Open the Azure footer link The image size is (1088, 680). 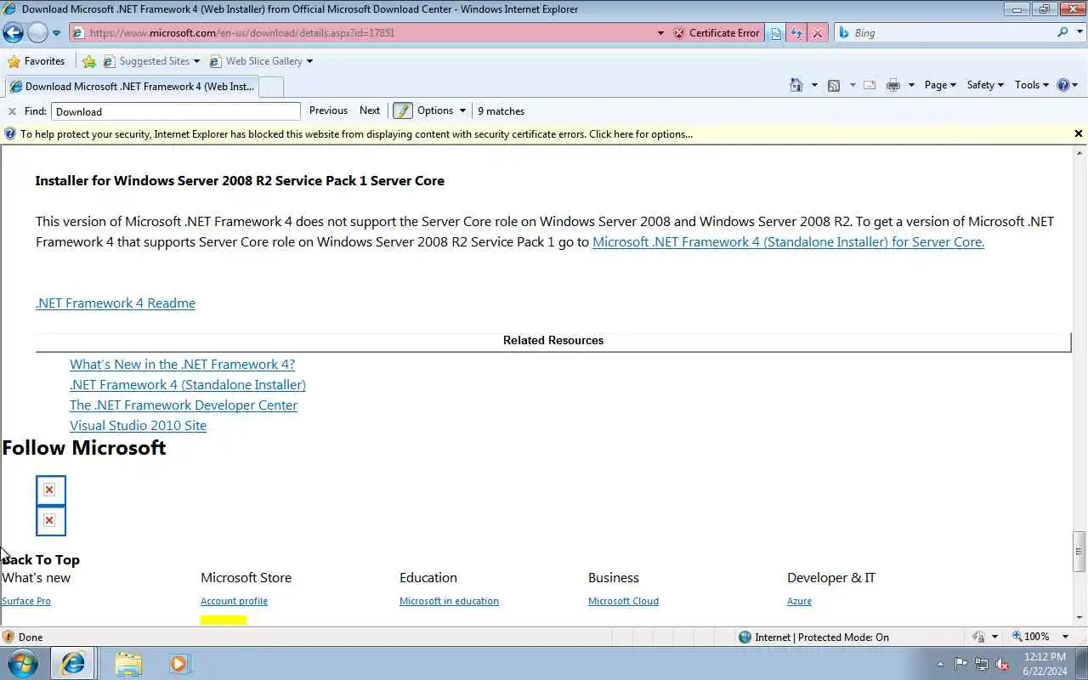click(x=799, y=601)
